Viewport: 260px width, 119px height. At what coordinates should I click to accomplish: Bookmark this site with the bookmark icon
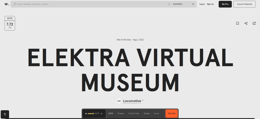click(237, 23)
